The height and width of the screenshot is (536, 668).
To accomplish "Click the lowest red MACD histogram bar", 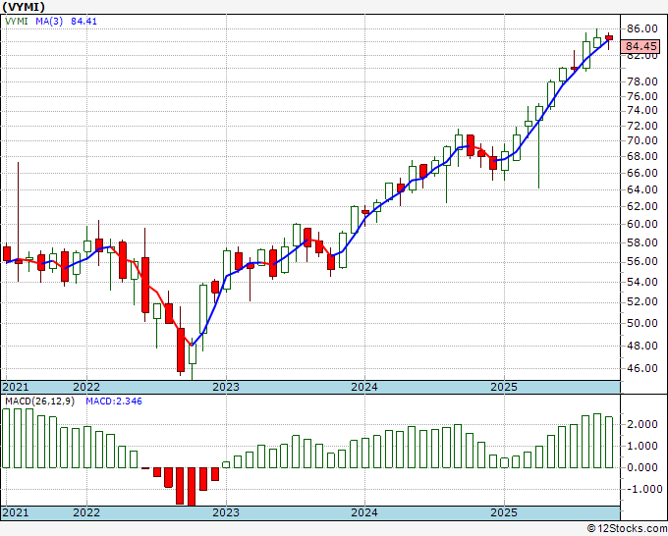I will coord(192,487).
